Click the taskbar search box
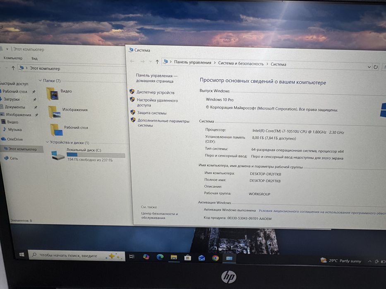386x289 pixels. point(77,256)
